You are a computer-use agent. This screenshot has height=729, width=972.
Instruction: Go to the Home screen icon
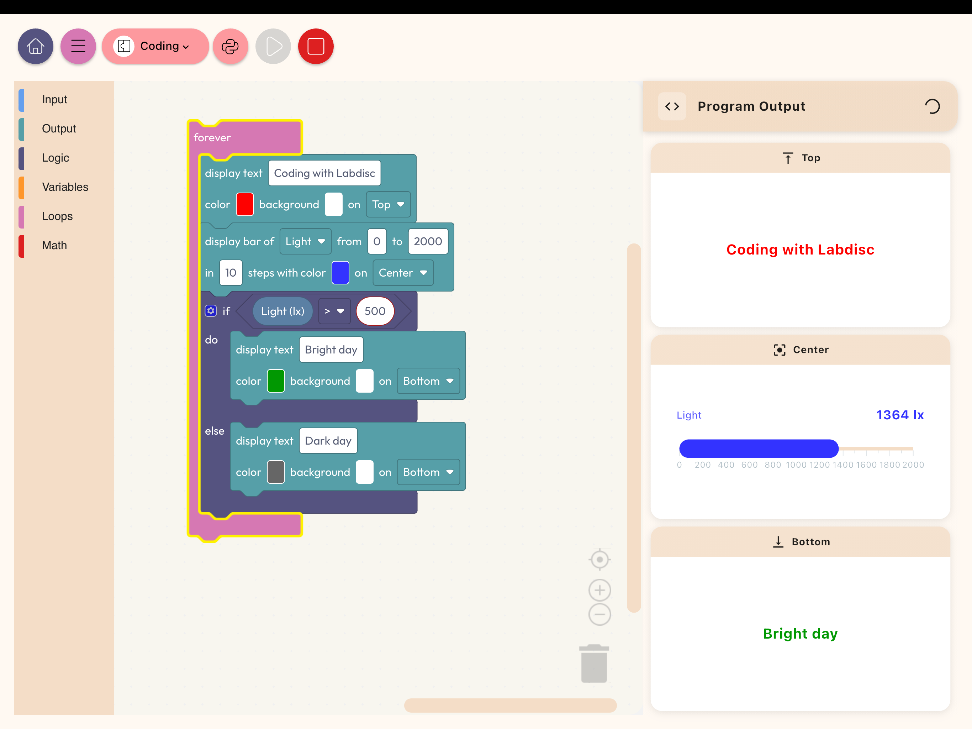click(x=35, y=46)
